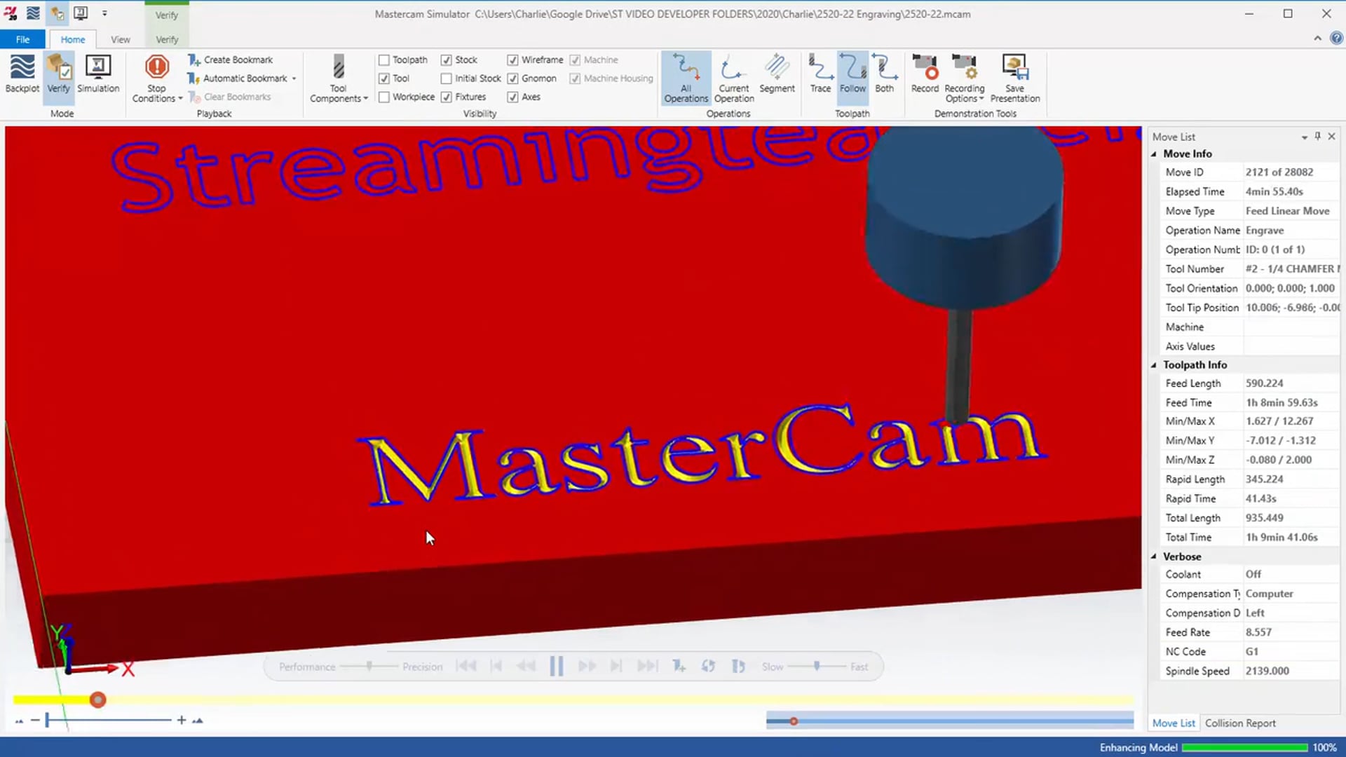Enable Both toolpath mode

(885, 74)
